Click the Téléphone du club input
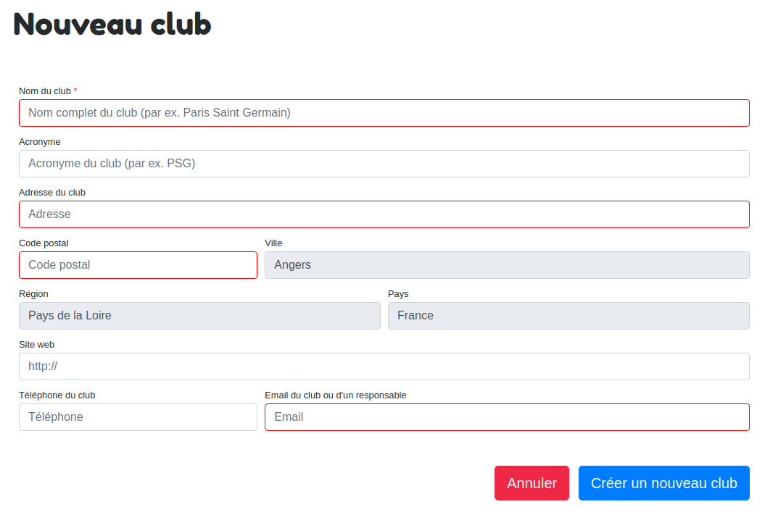The height and width of the screenshot is (528, 765). pos(138,417)
